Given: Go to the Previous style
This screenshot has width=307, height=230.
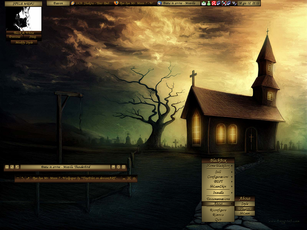Looking at the screenshot, I should pos(15,37).
